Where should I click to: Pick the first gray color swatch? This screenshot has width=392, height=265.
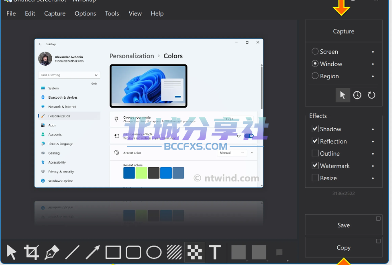239,252
